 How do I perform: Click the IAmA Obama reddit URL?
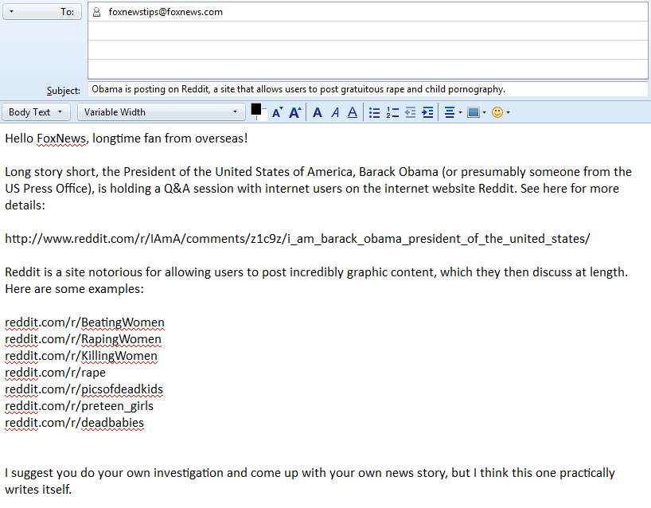click(298, 239)
